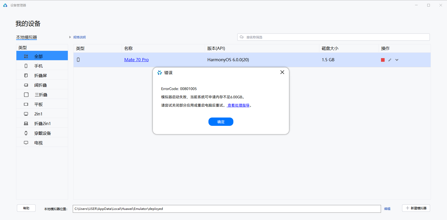This screenshot has width=447, height=220.
Task: Select the 阔折叠 category
Action: click(x=42, y=85)
